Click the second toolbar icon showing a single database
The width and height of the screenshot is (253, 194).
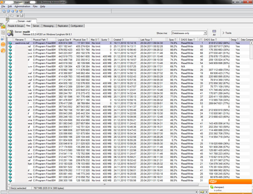[8, 11]
